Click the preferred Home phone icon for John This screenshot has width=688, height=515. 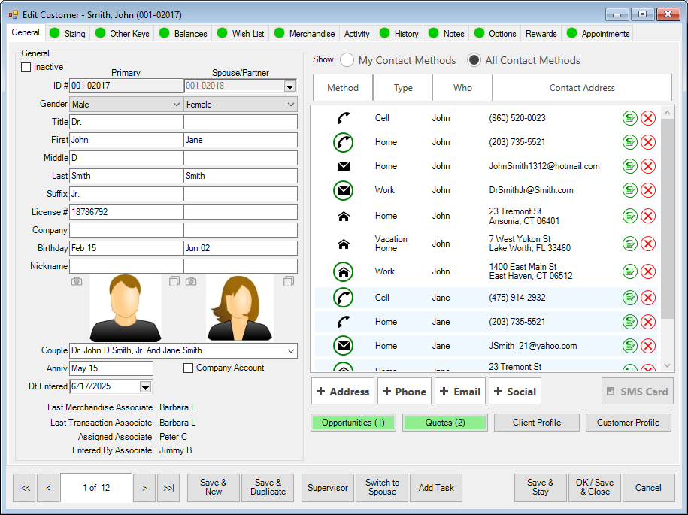click(343, 142)
